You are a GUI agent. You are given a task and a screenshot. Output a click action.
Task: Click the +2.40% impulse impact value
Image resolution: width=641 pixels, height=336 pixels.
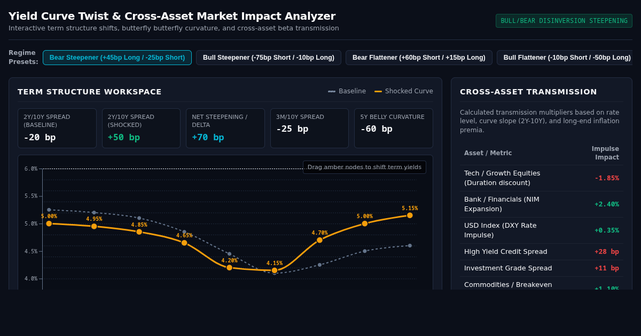click(607, 204)
